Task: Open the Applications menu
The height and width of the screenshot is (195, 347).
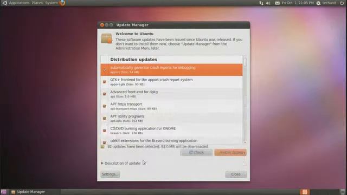Action: [x=19, y=3]
